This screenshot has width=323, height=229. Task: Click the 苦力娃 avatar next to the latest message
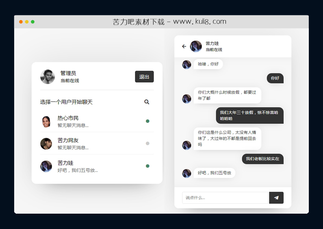click(x=186, y=173)
